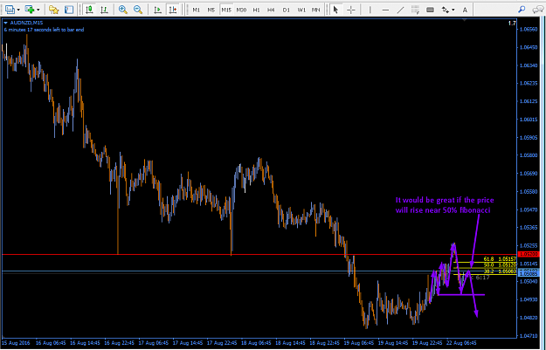Viewport: 546px width, 350px height.
Task: Click the purple Fibonacci annotation text
Action: 445,205
